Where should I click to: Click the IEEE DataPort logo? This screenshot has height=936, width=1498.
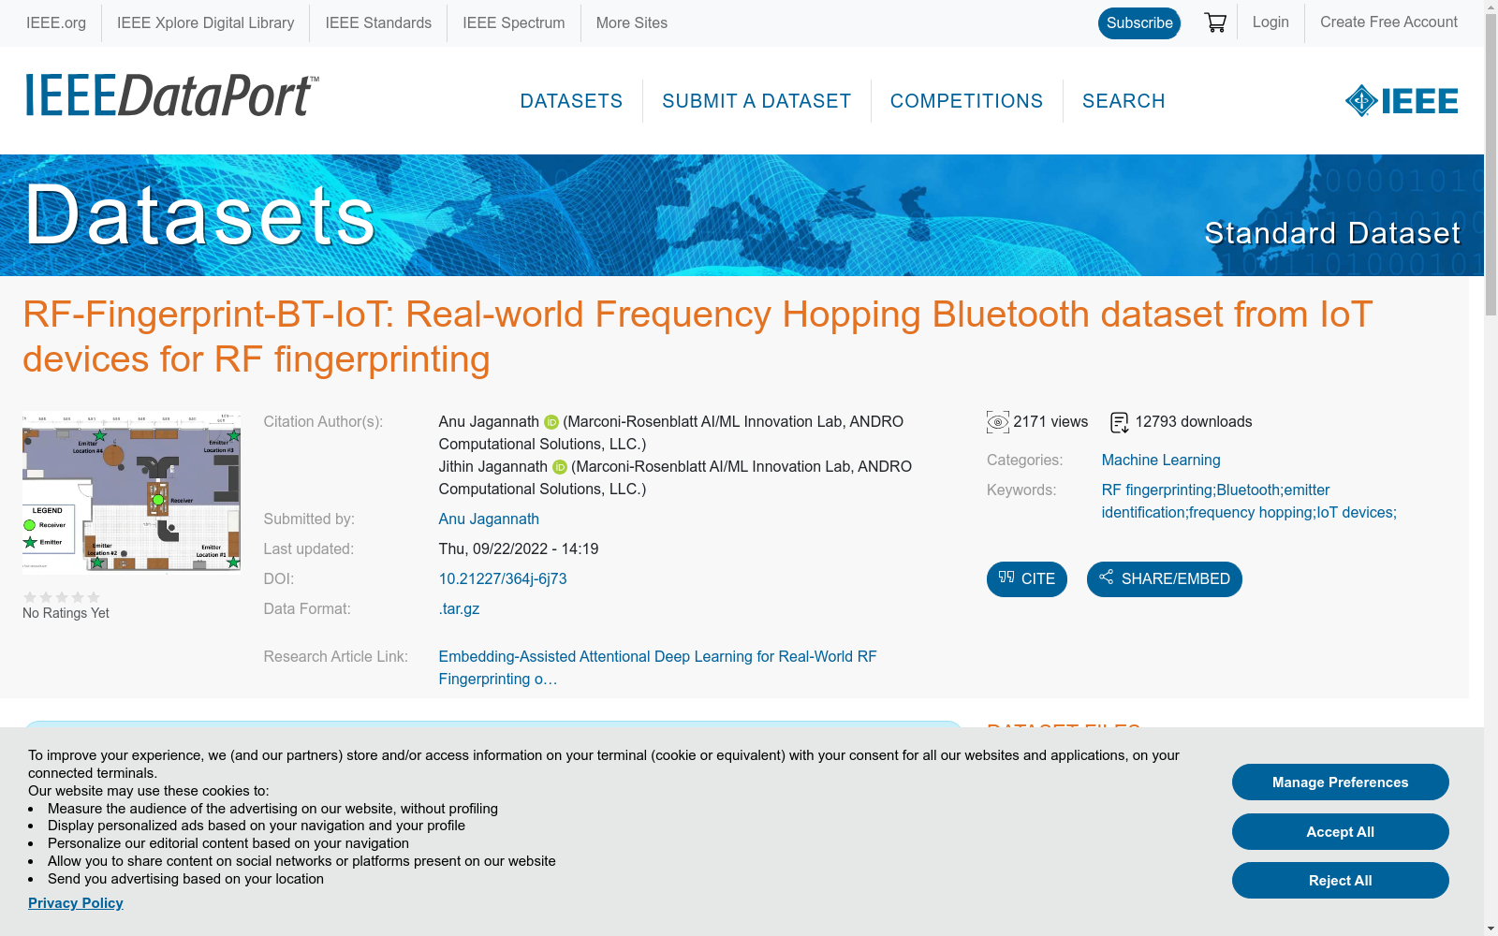click(171, 95)
